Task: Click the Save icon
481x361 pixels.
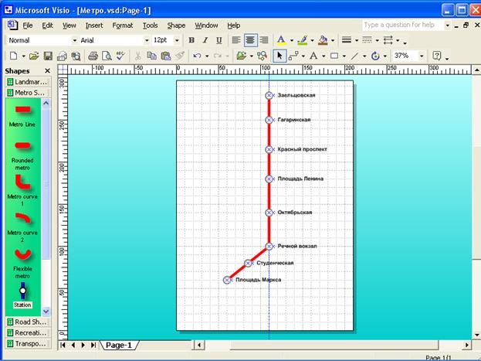Action: pos(48,56)
